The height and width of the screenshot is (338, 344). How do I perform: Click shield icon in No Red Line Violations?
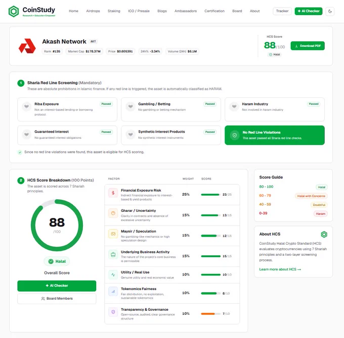coord(235,135)
